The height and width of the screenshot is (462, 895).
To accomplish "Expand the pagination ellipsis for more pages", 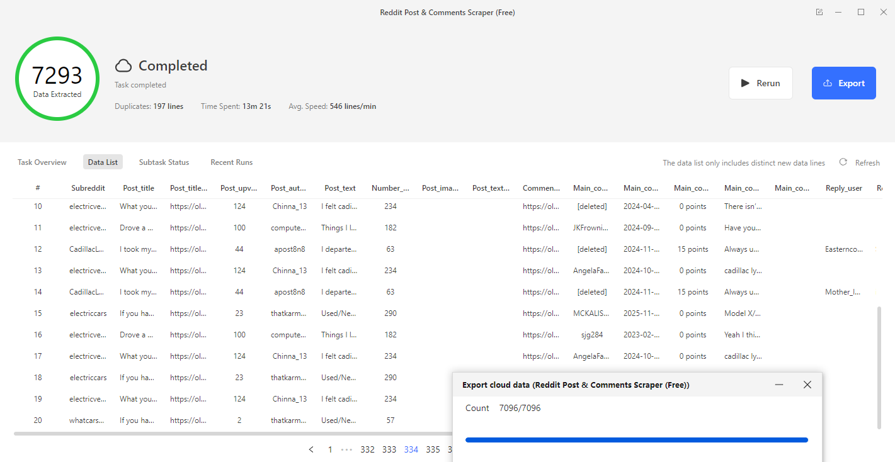I will click(346, 449).
